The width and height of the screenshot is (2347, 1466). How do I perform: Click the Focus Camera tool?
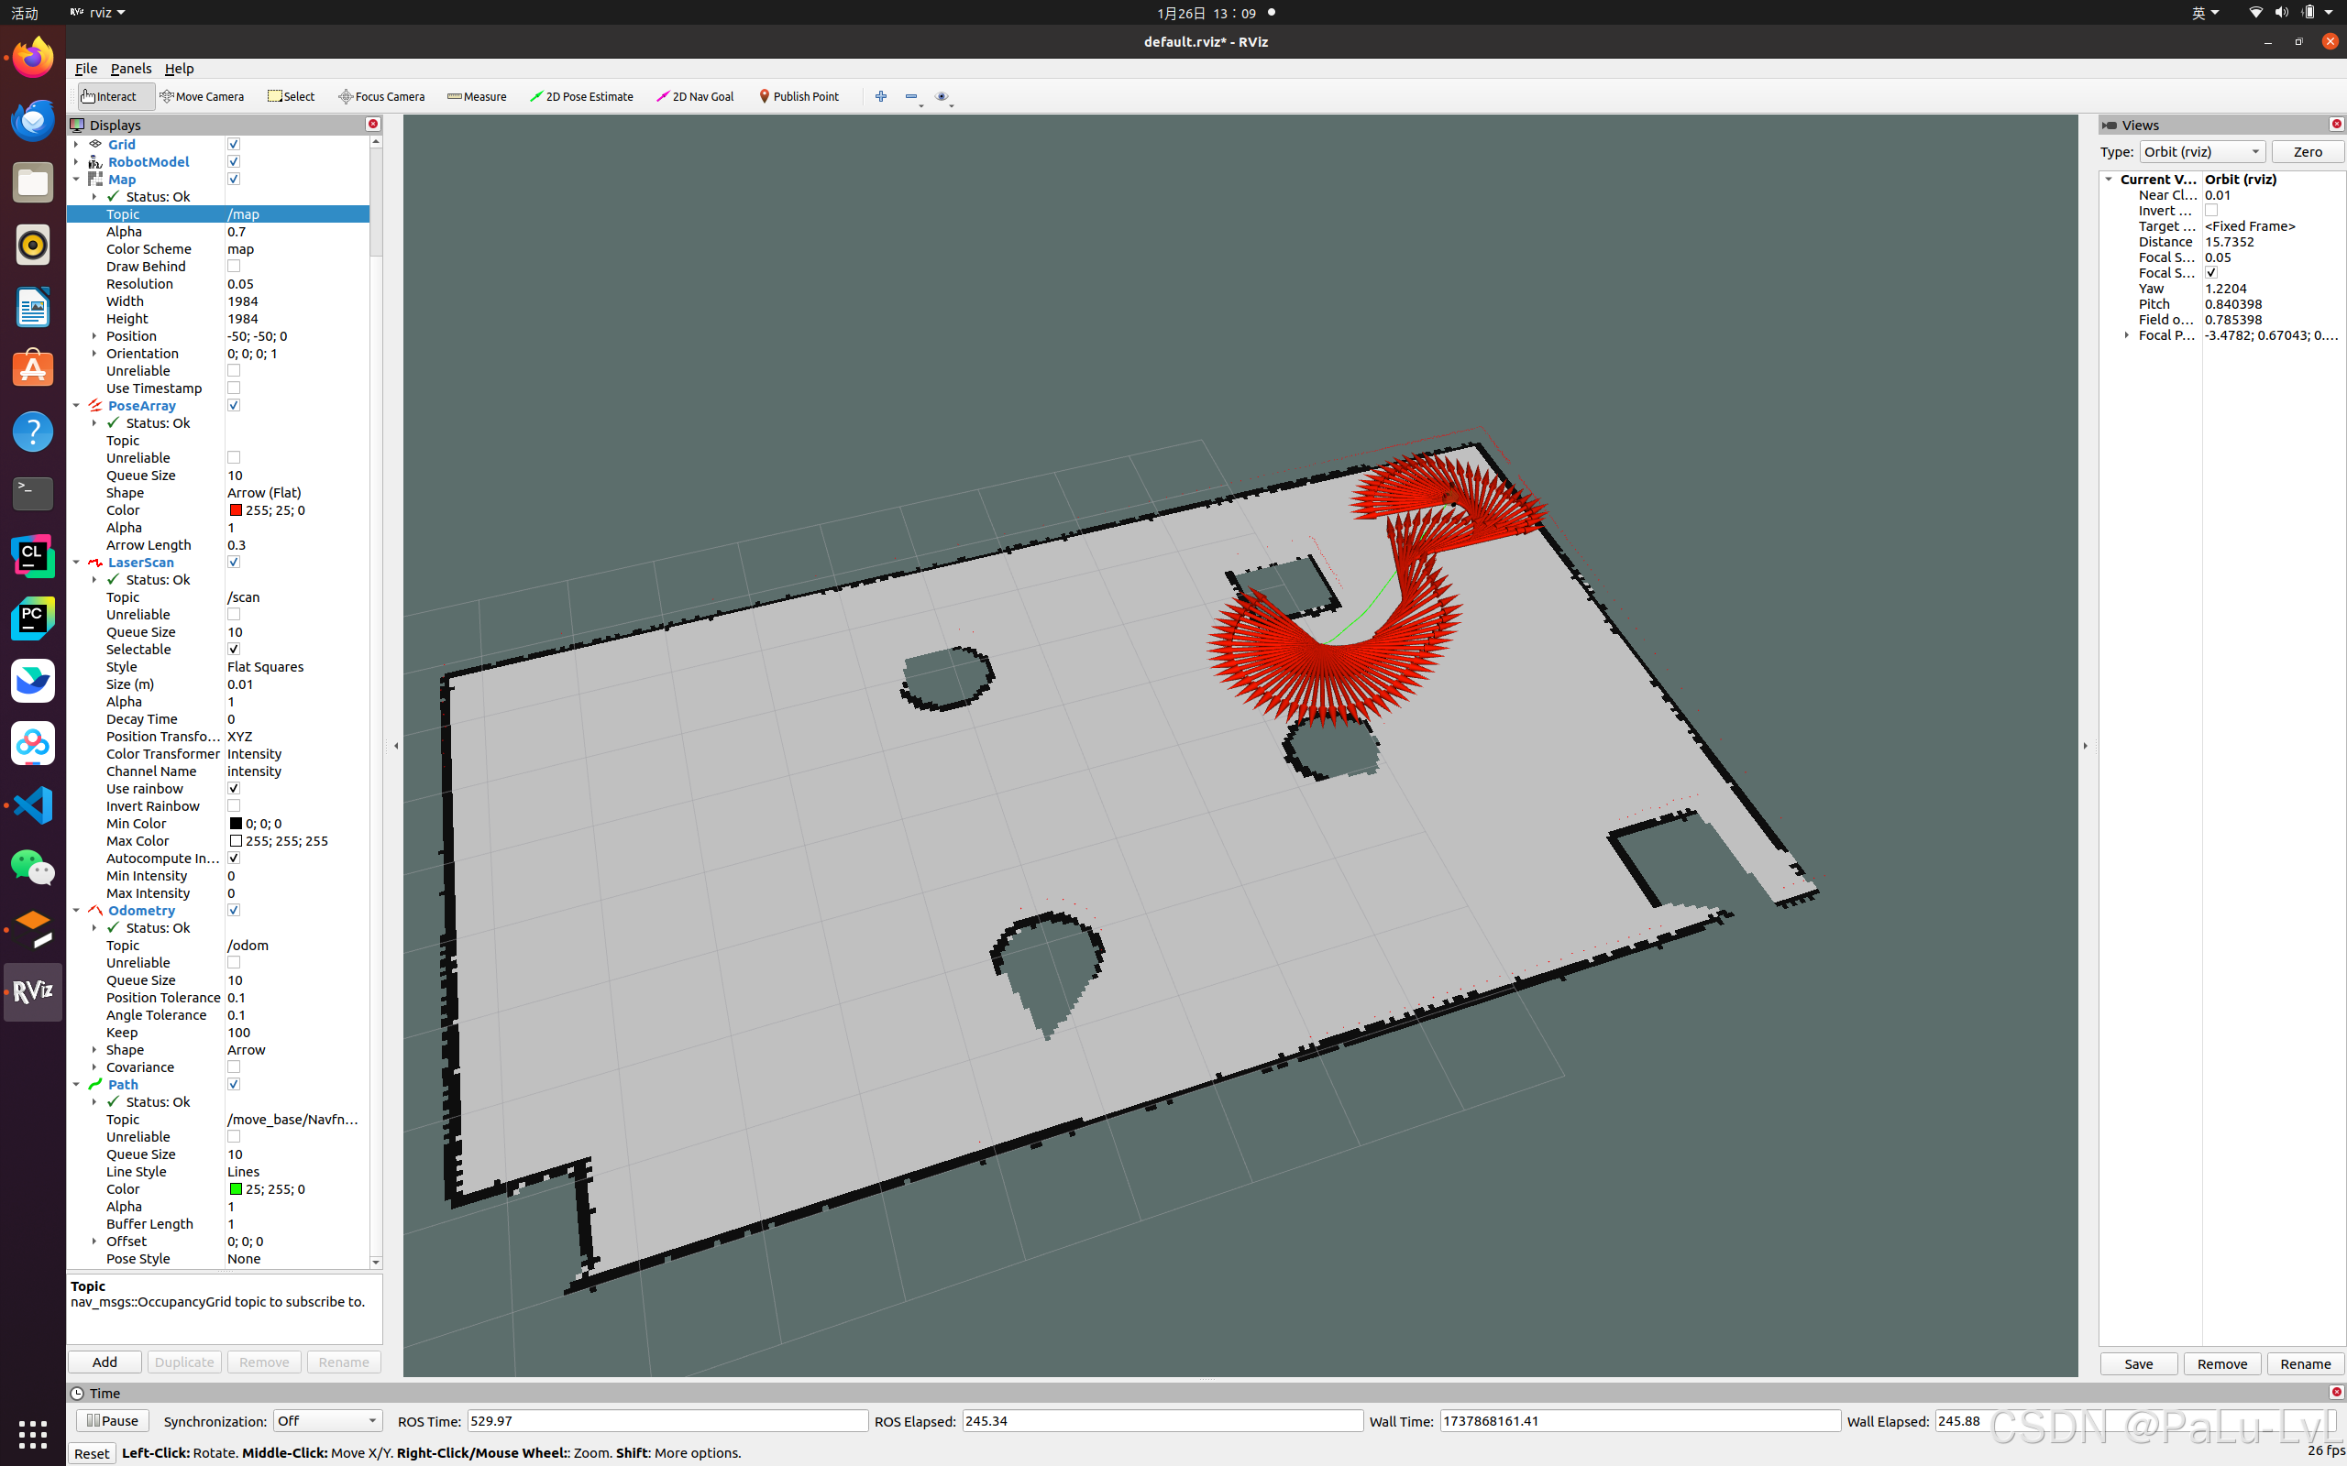[x=381, y=96]
